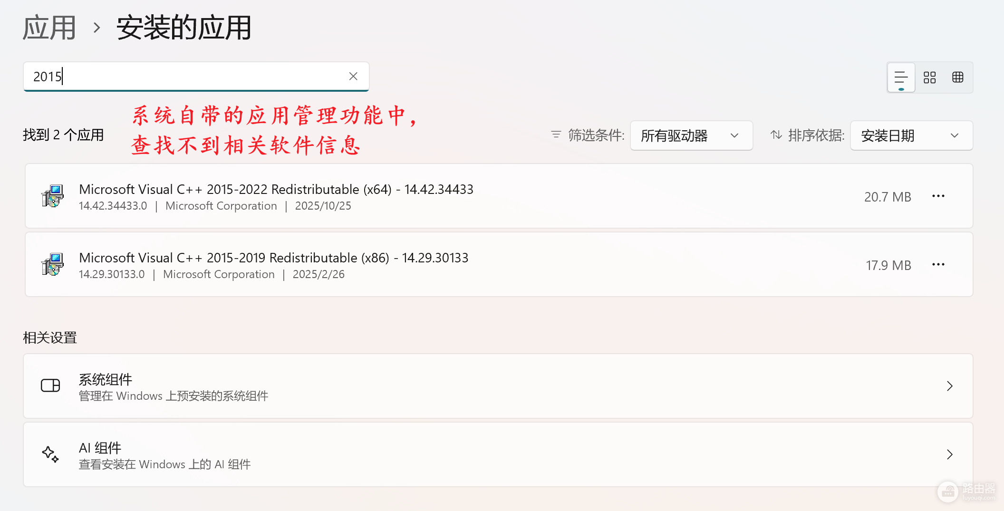
Task: Switch to grid view layout
Action: tap(929, 77)
